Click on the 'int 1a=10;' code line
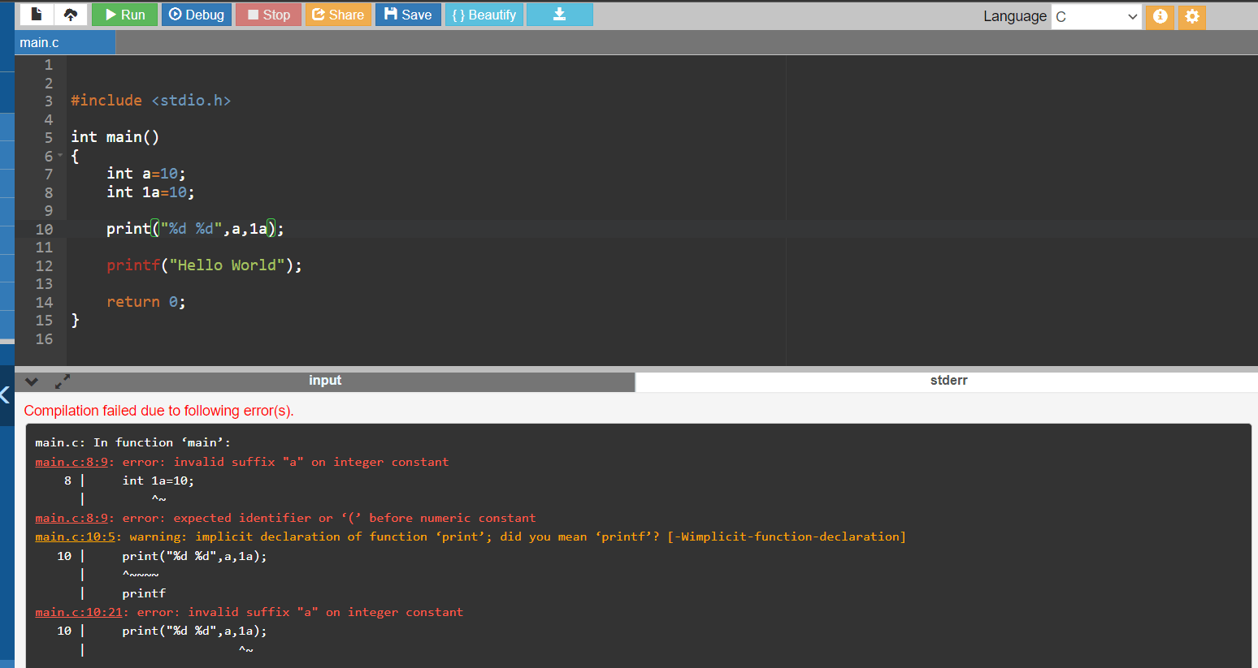1258x668 pixels. click(150, 192)
